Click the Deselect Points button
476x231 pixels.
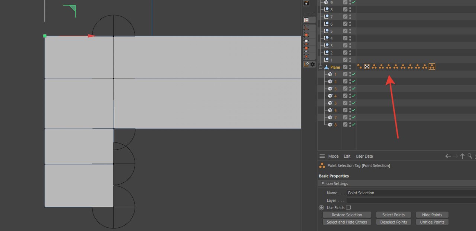393,222
